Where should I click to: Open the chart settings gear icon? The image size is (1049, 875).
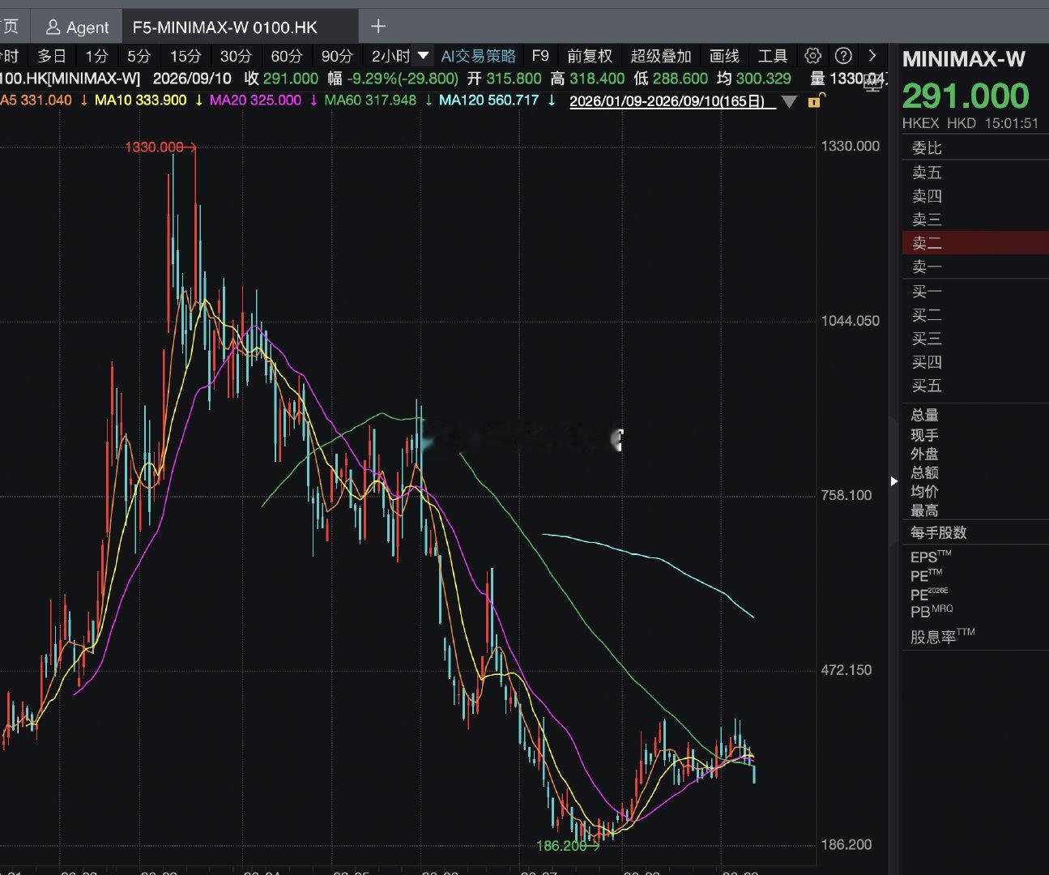click(812, 55)
